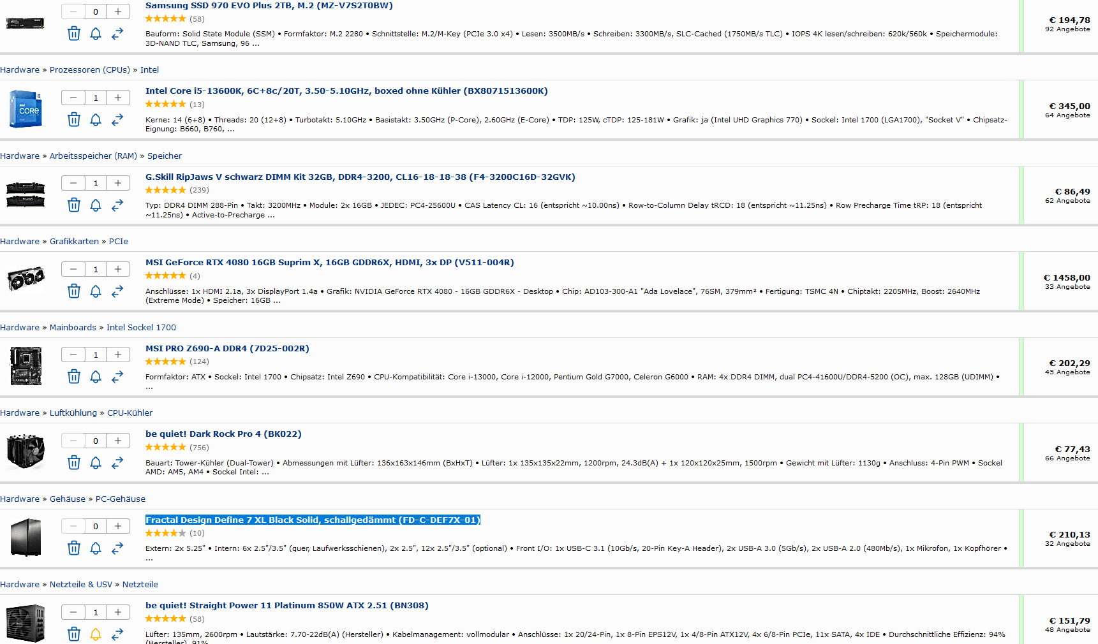Click swap arrows icon for Intel Core i5-13600K

[117, 119]
